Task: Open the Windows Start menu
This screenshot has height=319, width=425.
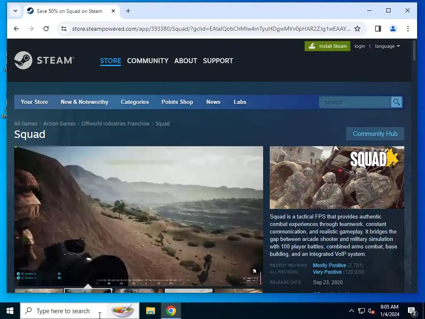Action: pyautogui.click(x=10, y=311)
